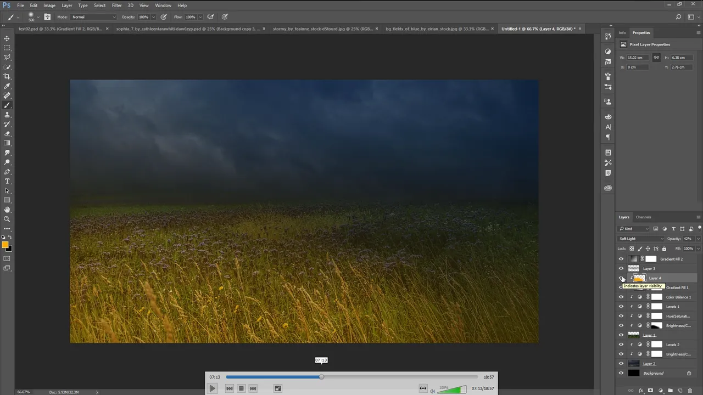
Task: Select the History Brush tool
Action: (7, 124)
